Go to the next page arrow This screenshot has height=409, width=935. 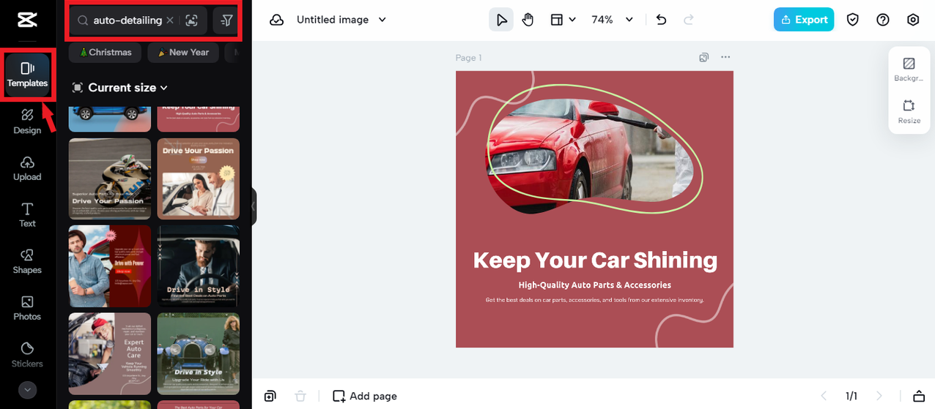pos(879,396)
